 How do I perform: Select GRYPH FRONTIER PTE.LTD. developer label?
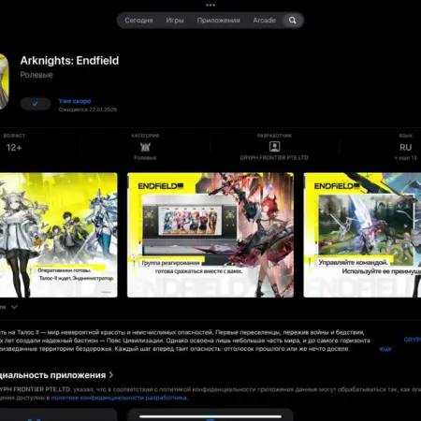click(274, 158)
